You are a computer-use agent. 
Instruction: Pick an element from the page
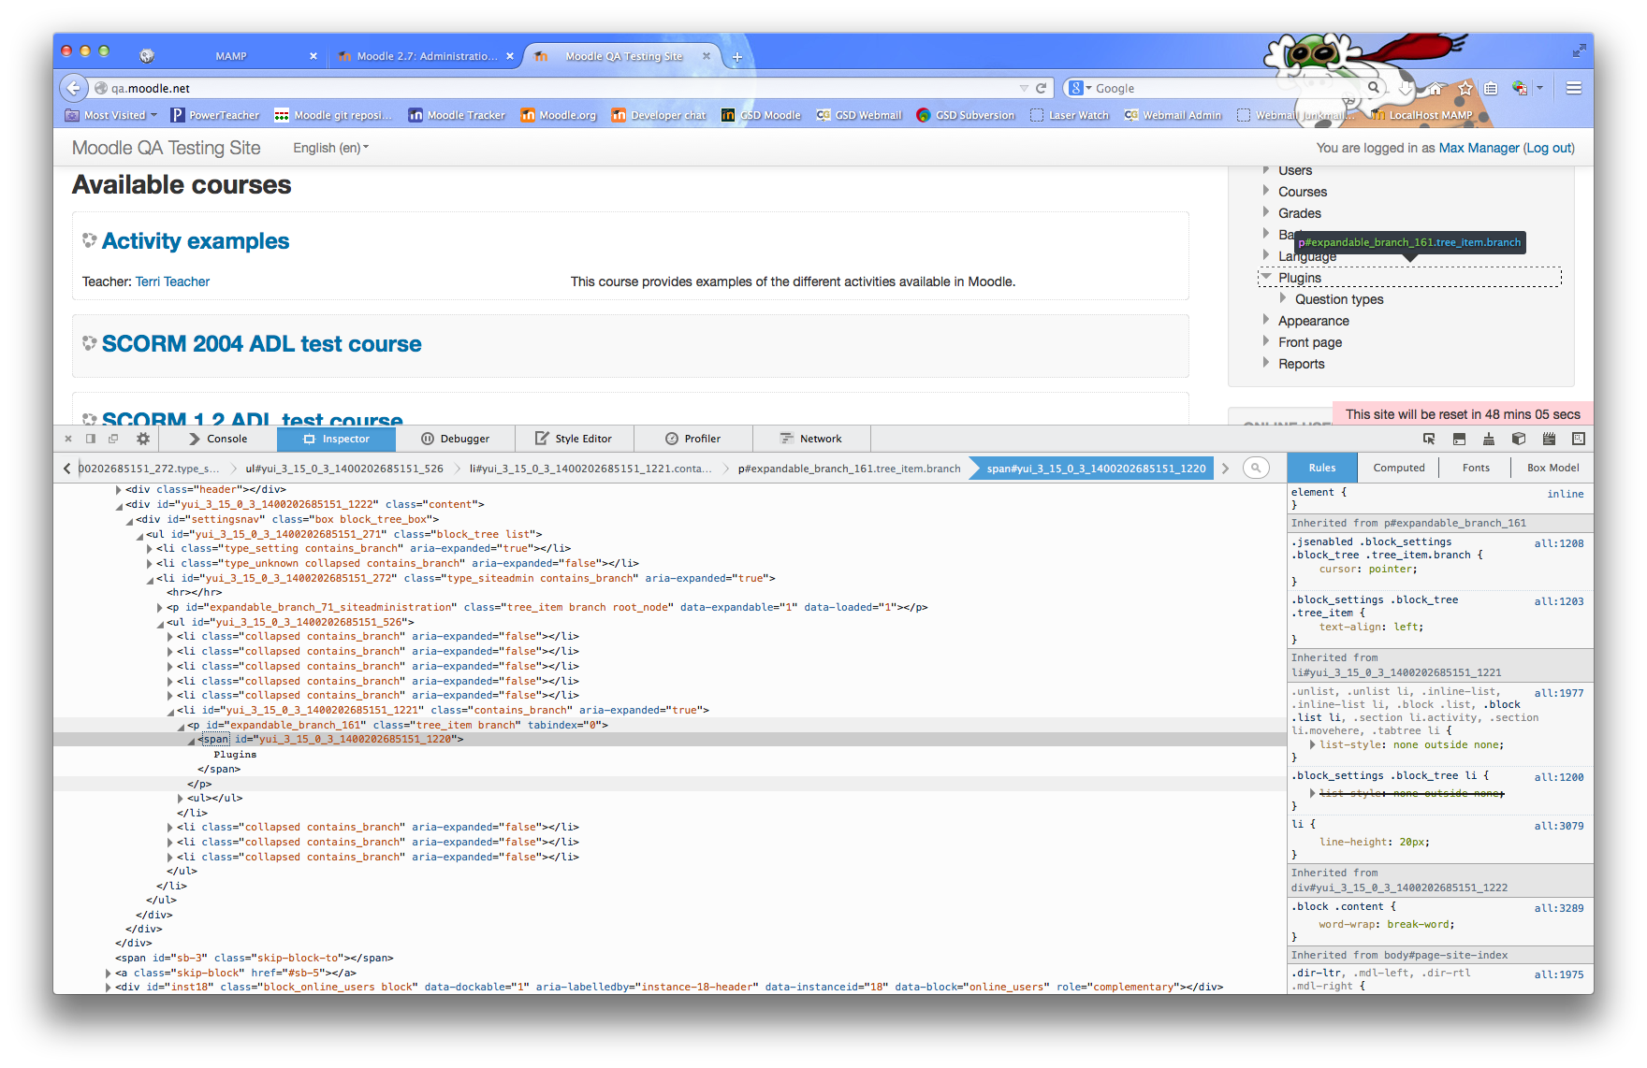[x=1429, y=439]
